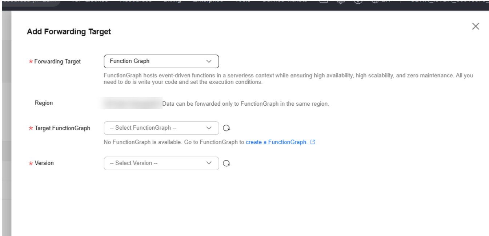Close the Add Forwarding Target panel
This screenshot has width=489, height=236.
click(475, 26)
